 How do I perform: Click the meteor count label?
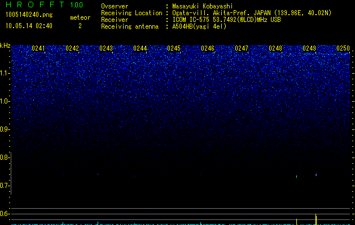click(80, 17)
